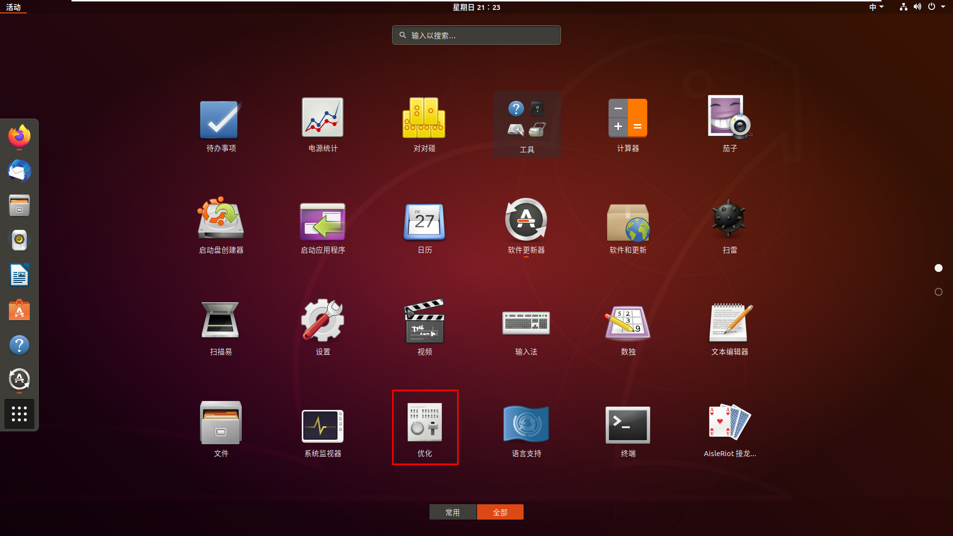Open the 终端 terminal app

point(628,426)
